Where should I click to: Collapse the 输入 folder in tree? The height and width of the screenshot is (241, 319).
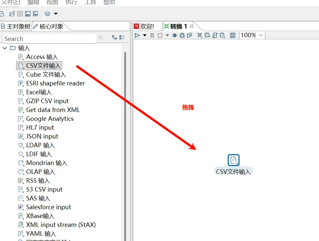[5, 48]
